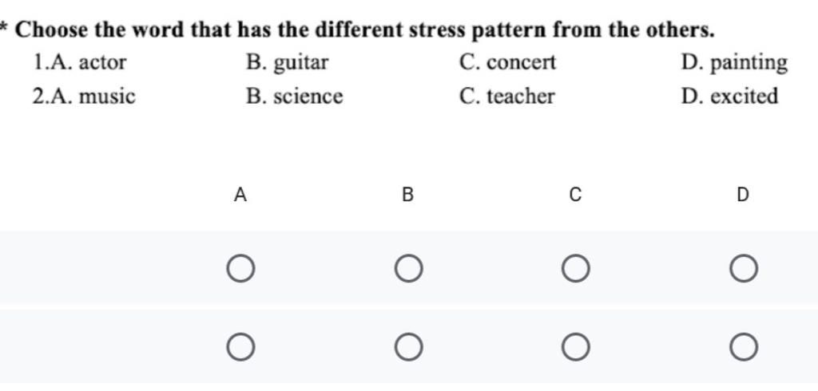
Task: Select option A radio for question 2
Action: click(x=240, y=347)
